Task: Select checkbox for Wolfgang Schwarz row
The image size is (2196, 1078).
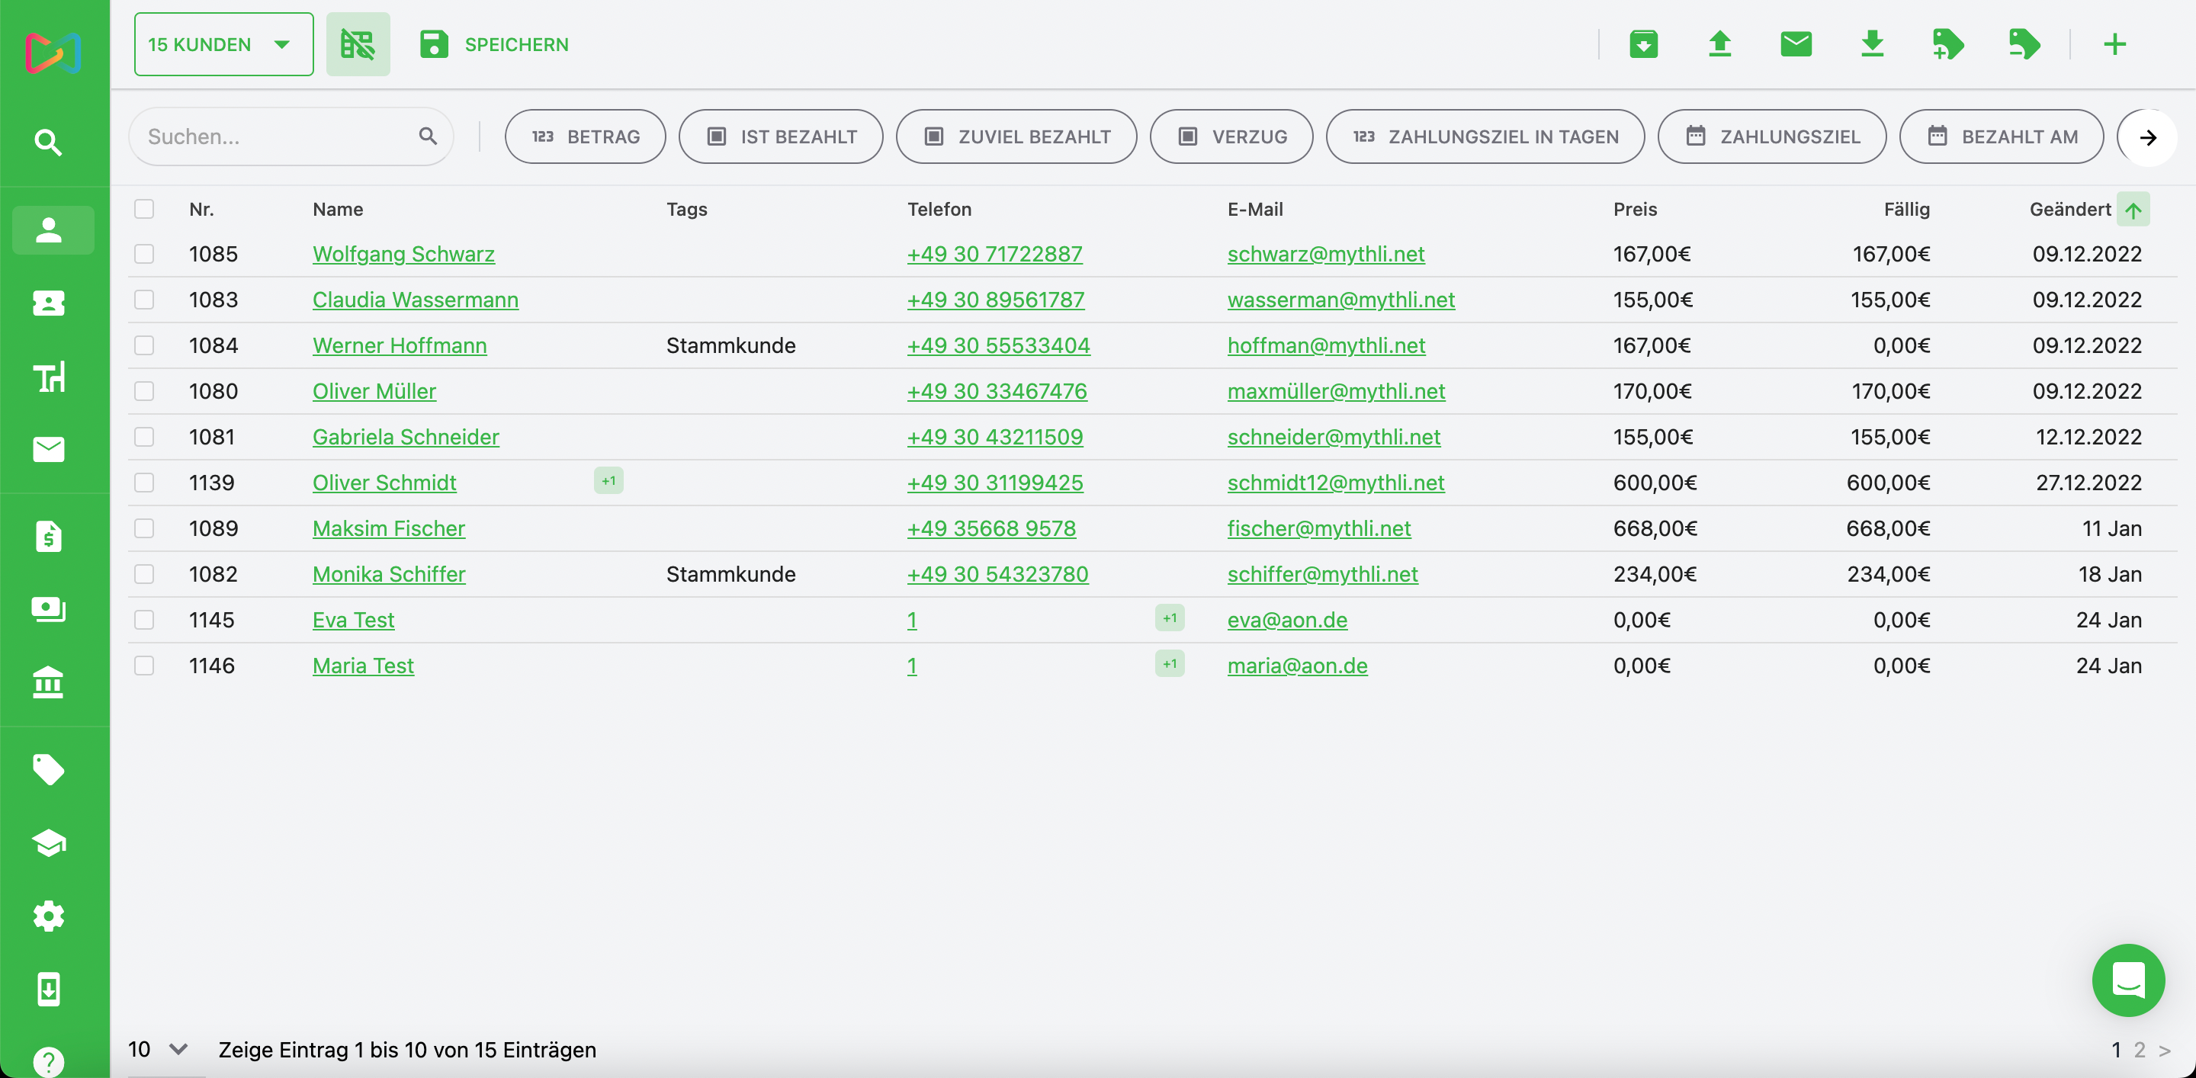Action: point(144,254)
